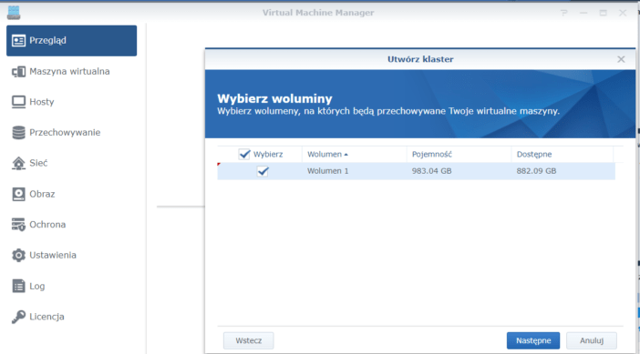Maximize the Virtual Machine Manager window
This screenshot has height=354, width=640.
[604, 13]
